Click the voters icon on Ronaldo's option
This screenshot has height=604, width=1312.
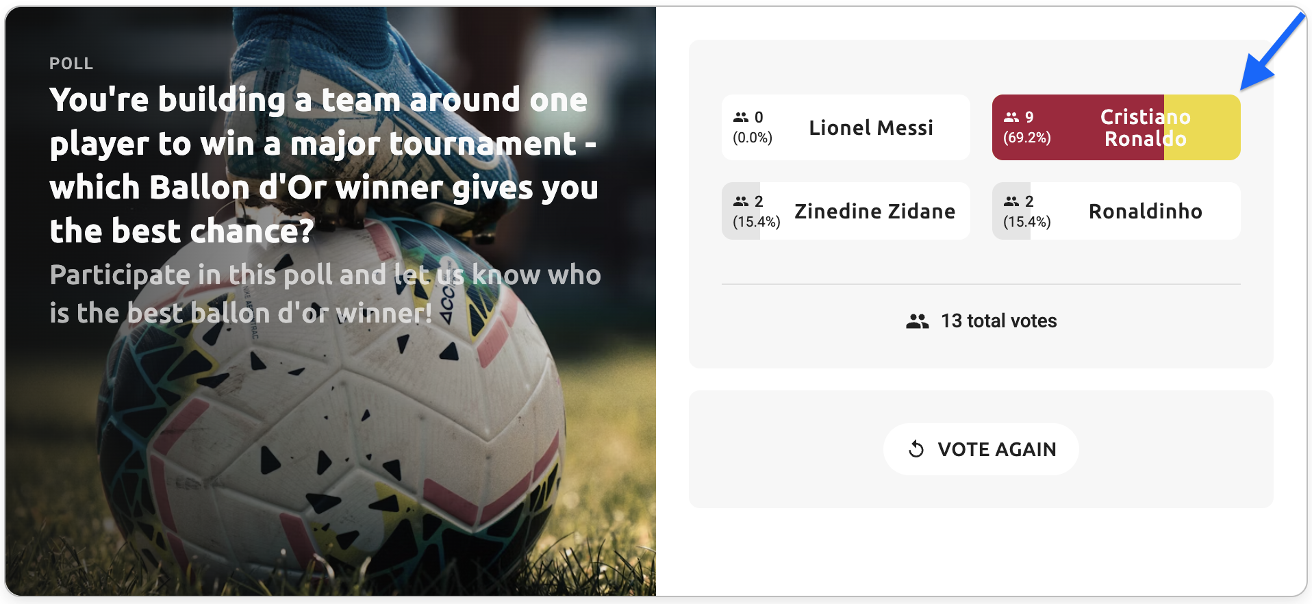1011,117
